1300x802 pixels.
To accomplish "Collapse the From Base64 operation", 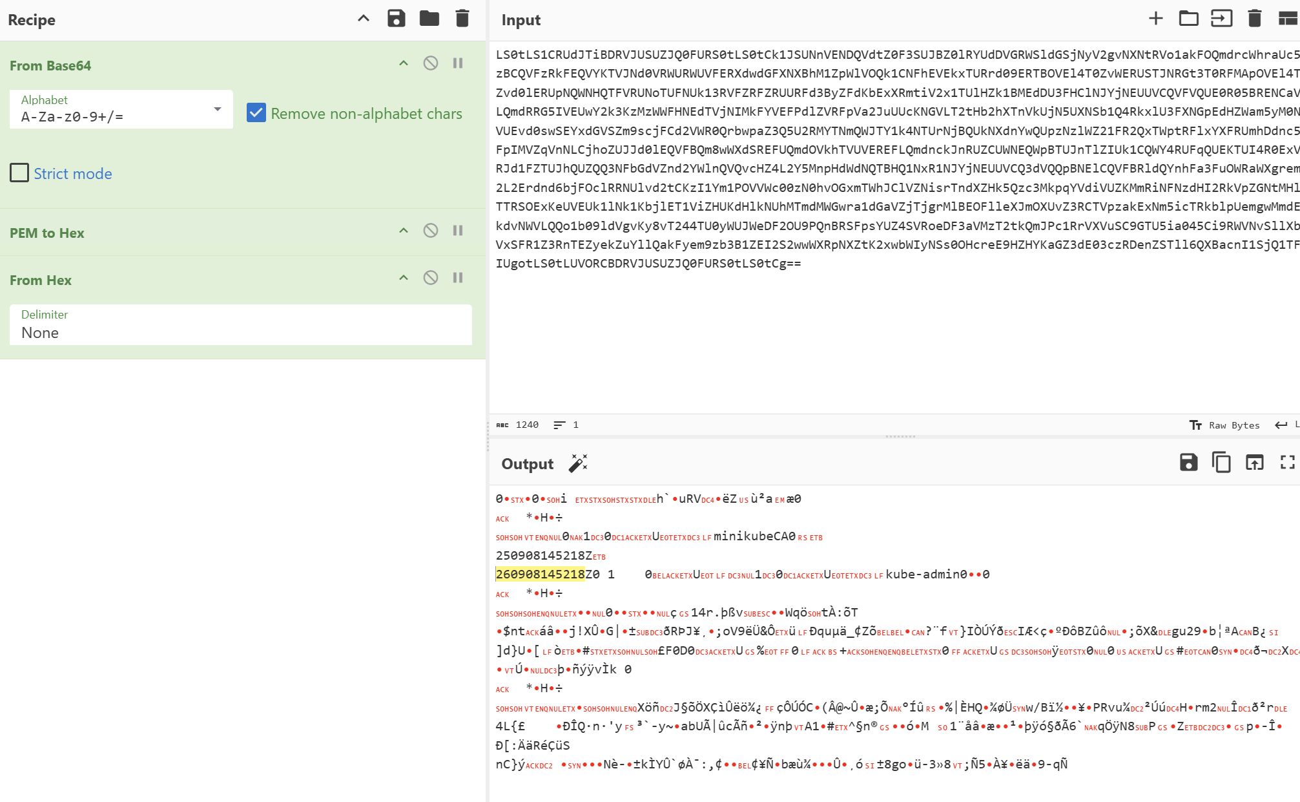I will click(x=404, y=63).
